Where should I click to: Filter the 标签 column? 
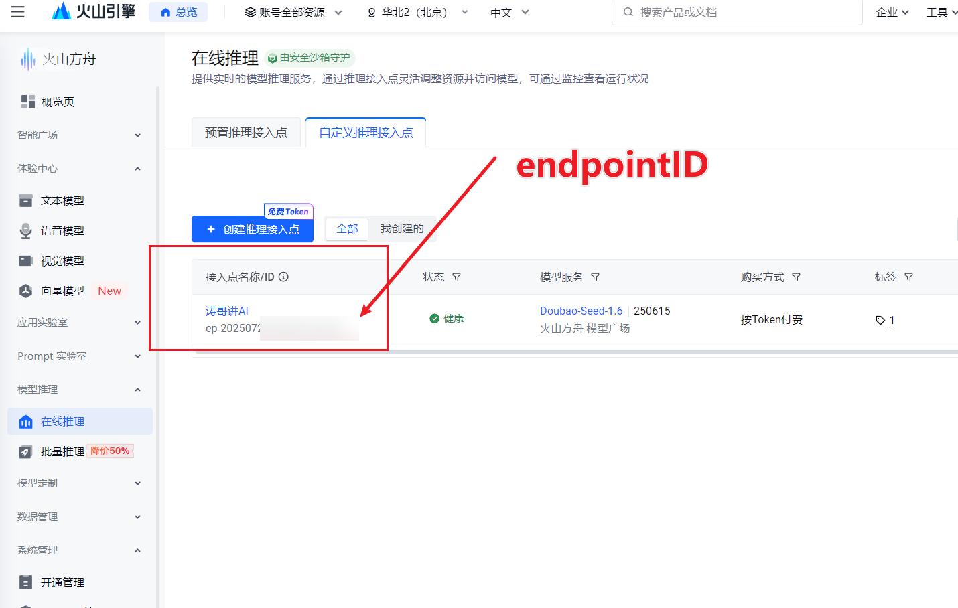[x=908, y=277]
